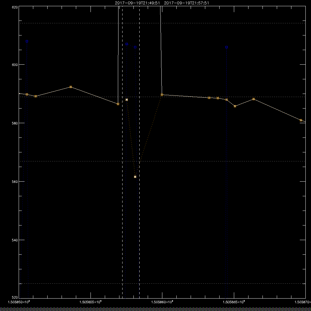The width and height of the screenshot is (311, 311).
Task: Click the 620 y-axis label
Action: coord(15,7)
